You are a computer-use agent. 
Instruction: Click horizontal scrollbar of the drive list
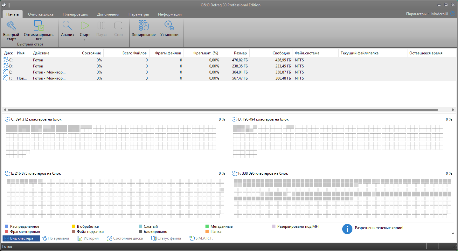click(223, 110)
